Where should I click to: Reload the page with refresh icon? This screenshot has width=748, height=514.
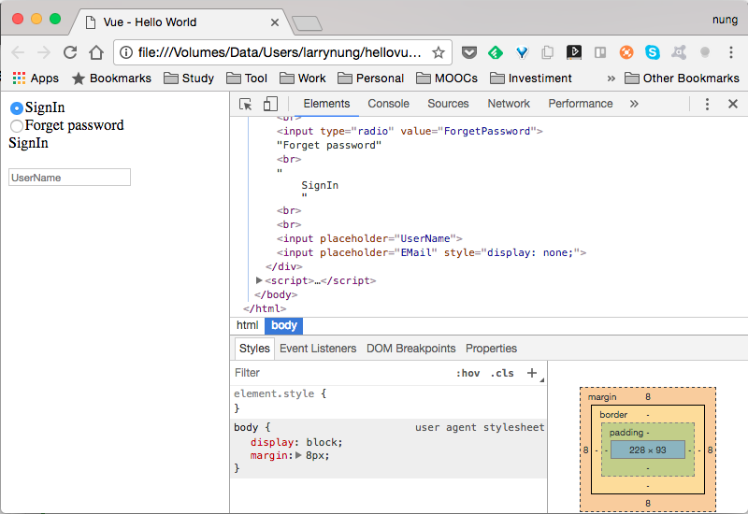70,52
